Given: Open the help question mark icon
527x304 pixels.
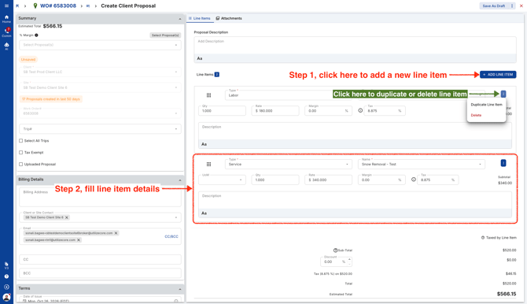Looking at the screenshot, I should 6,276.
